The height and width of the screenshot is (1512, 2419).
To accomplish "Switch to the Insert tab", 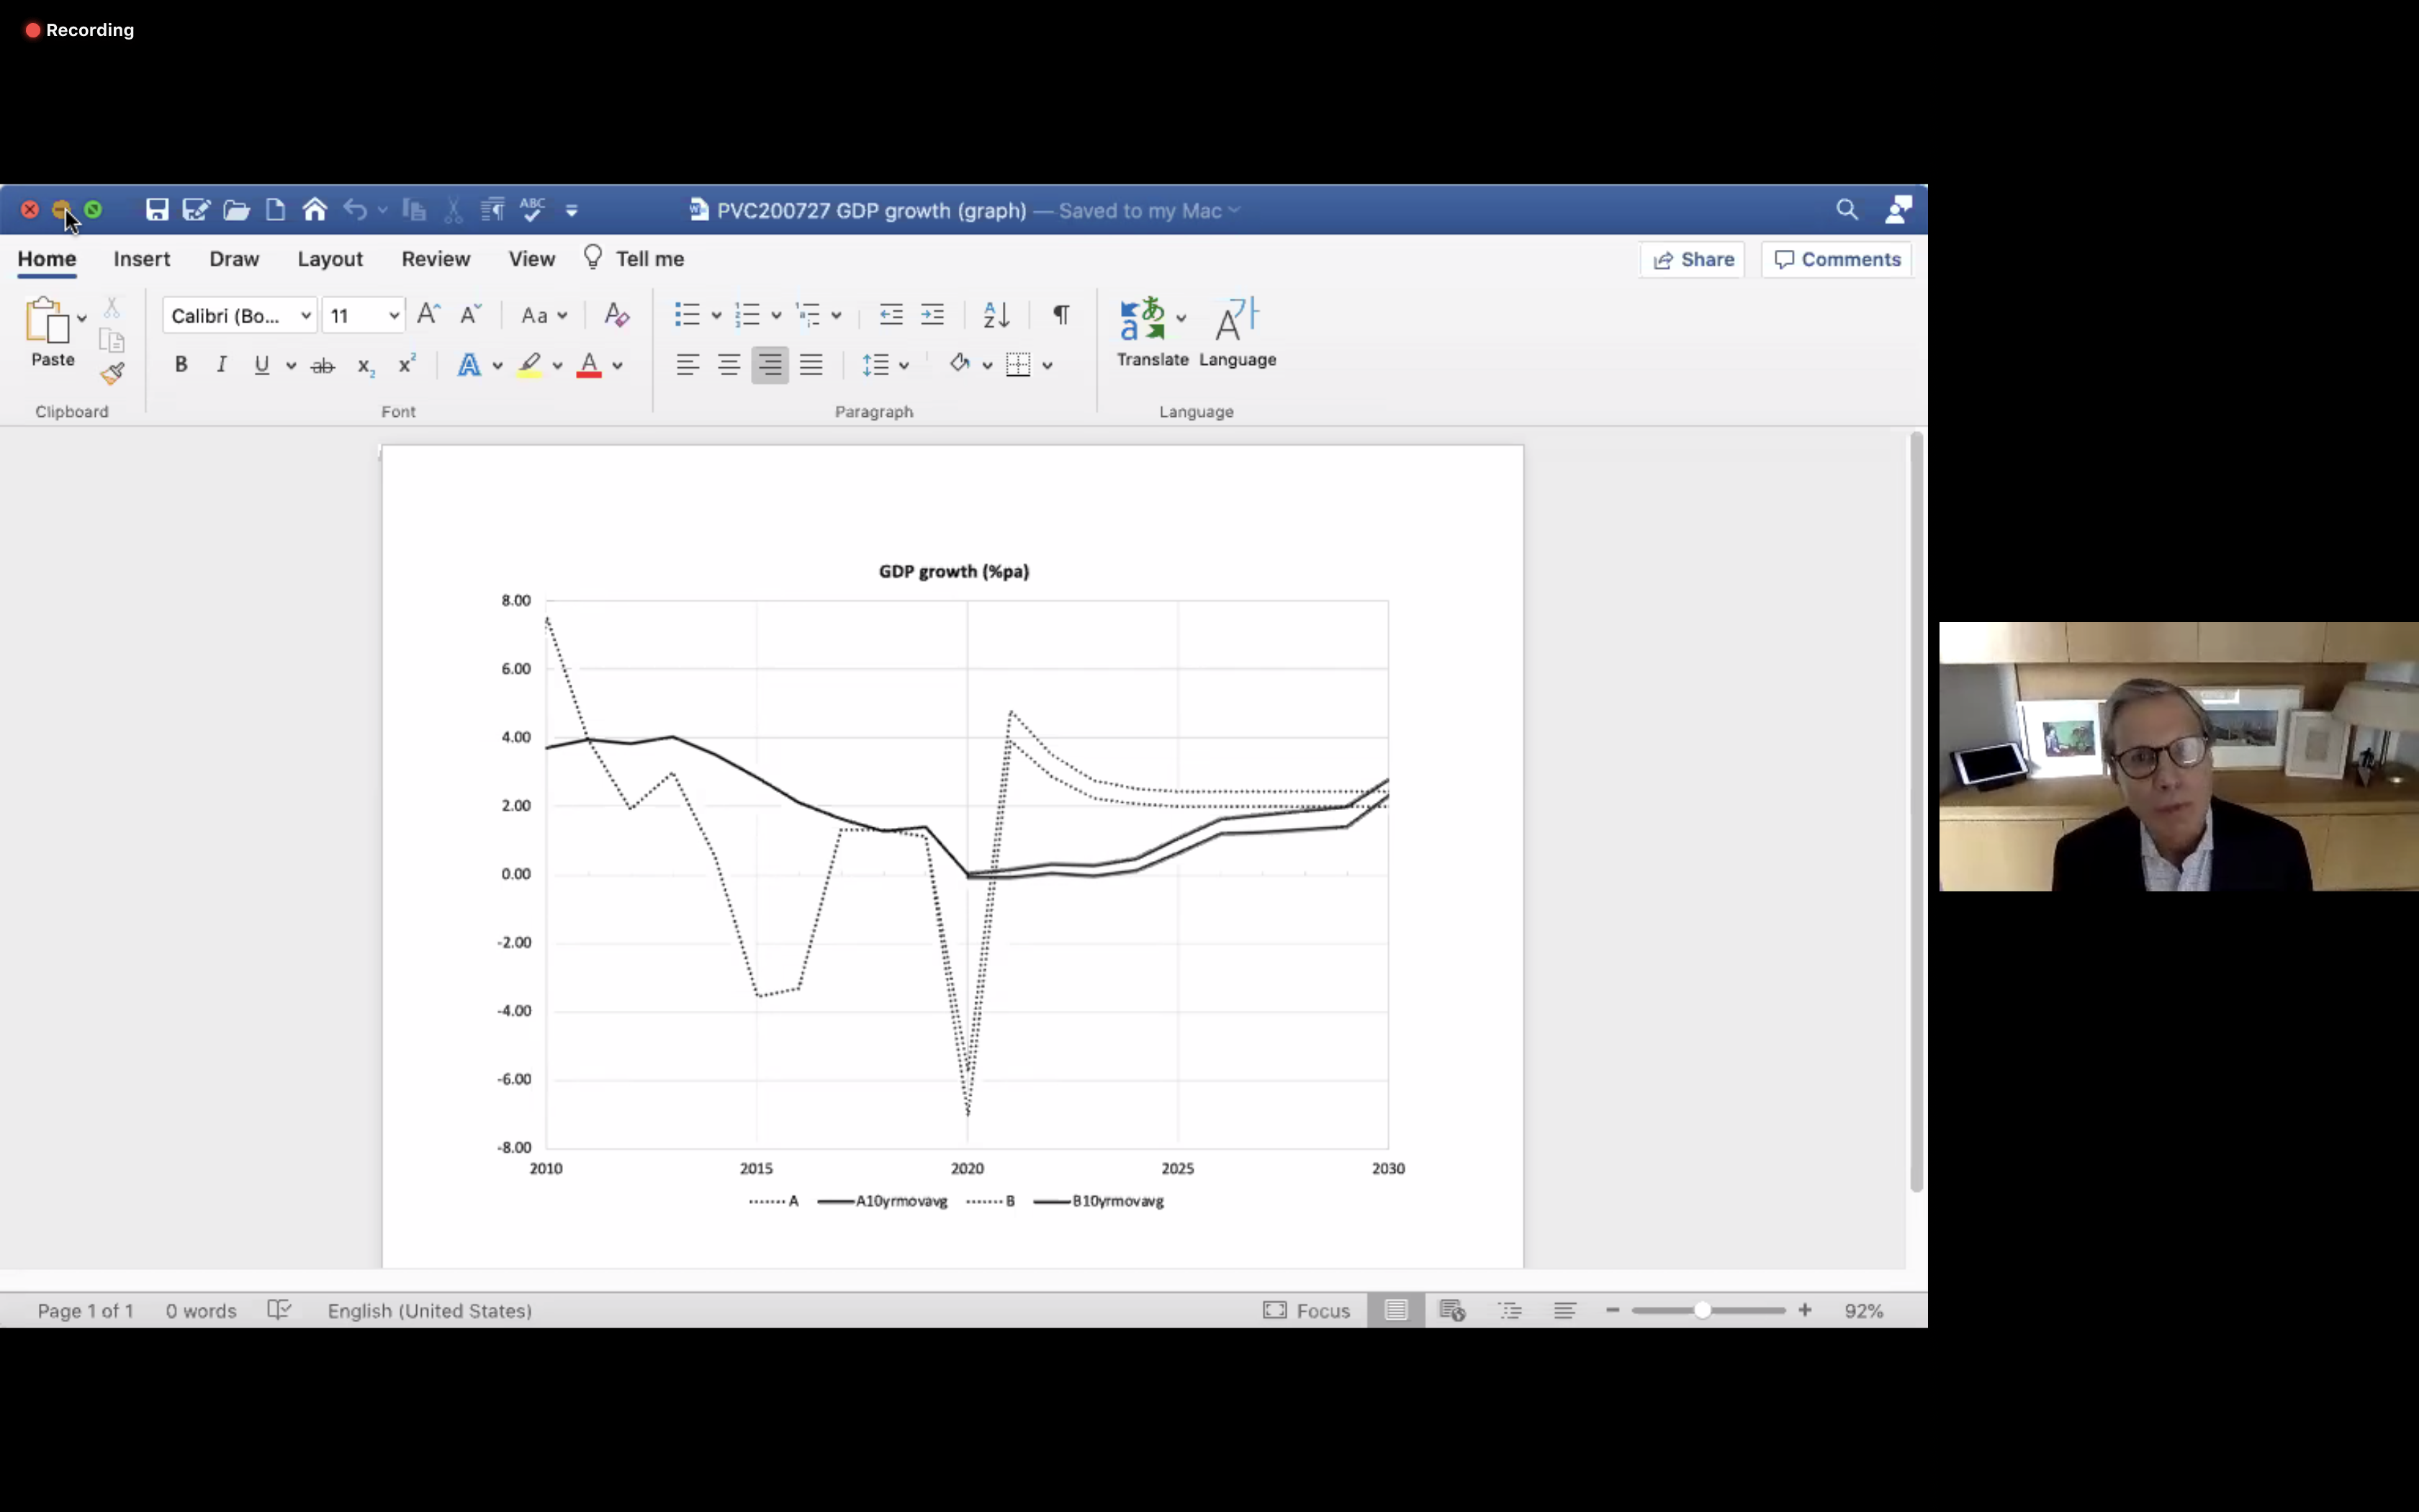I will click(142, 259).
